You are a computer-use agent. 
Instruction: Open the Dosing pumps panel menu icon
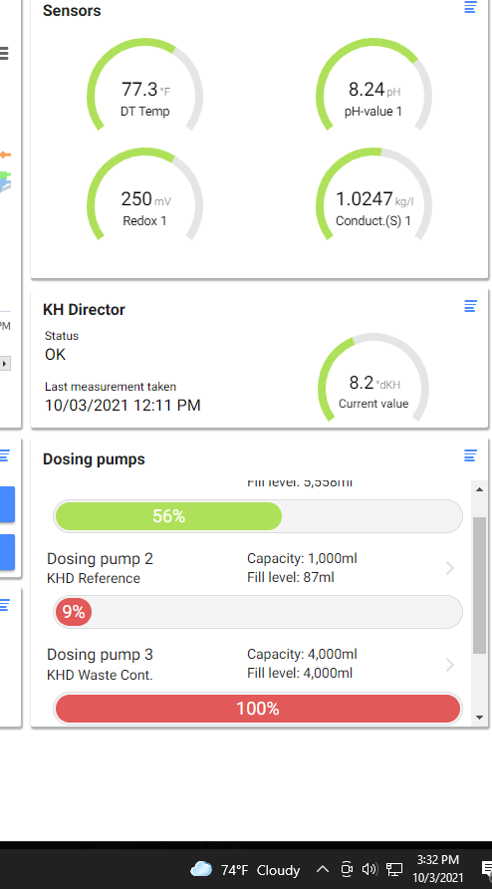[470, 455]
